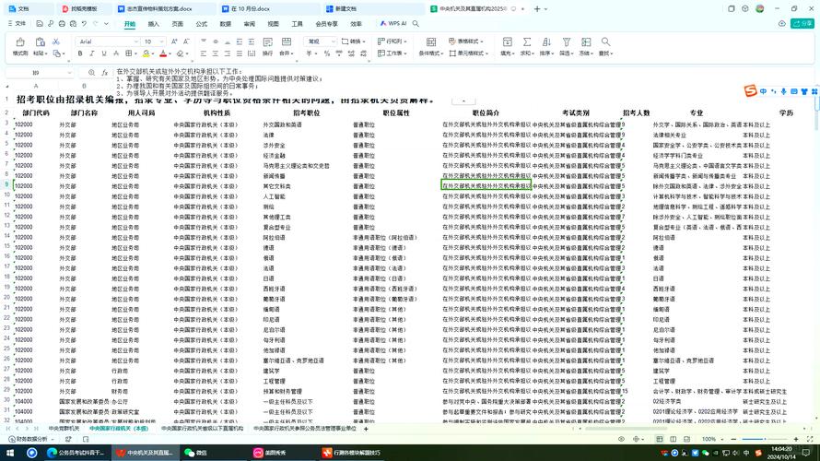This screenshot has width=820, height=461.
Task: Open 行测各模块解题技巧 taskbar item
Action: pyautogui.click(x=353, y=453)
